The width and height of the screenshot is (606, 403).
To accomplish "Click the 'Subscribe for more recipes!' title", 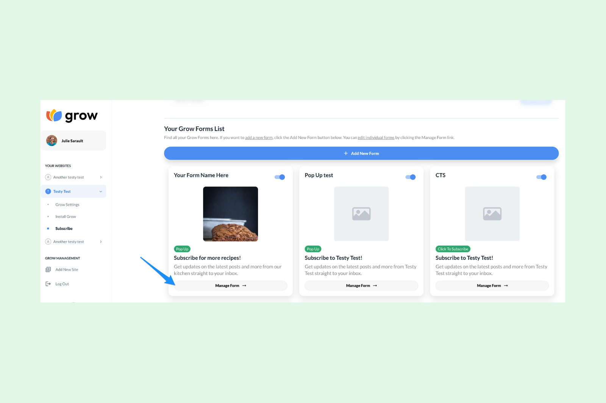I will (x=207, y=258).
